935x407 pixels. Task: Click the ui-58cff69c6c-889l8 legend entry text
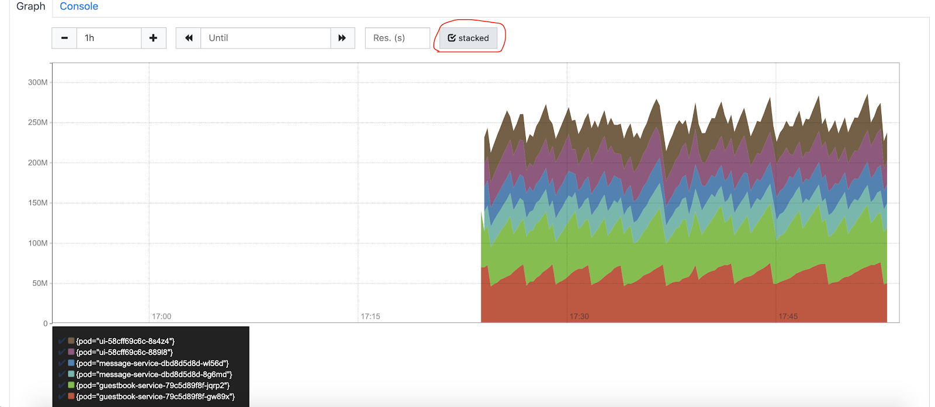pos(124,352)
